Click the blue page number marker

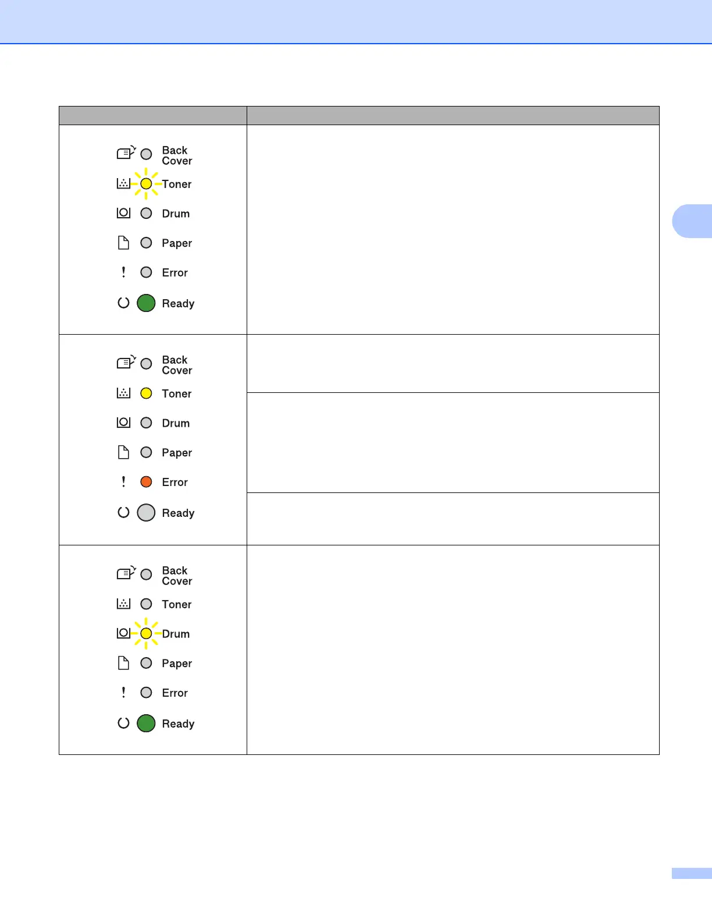coord(692,873)
